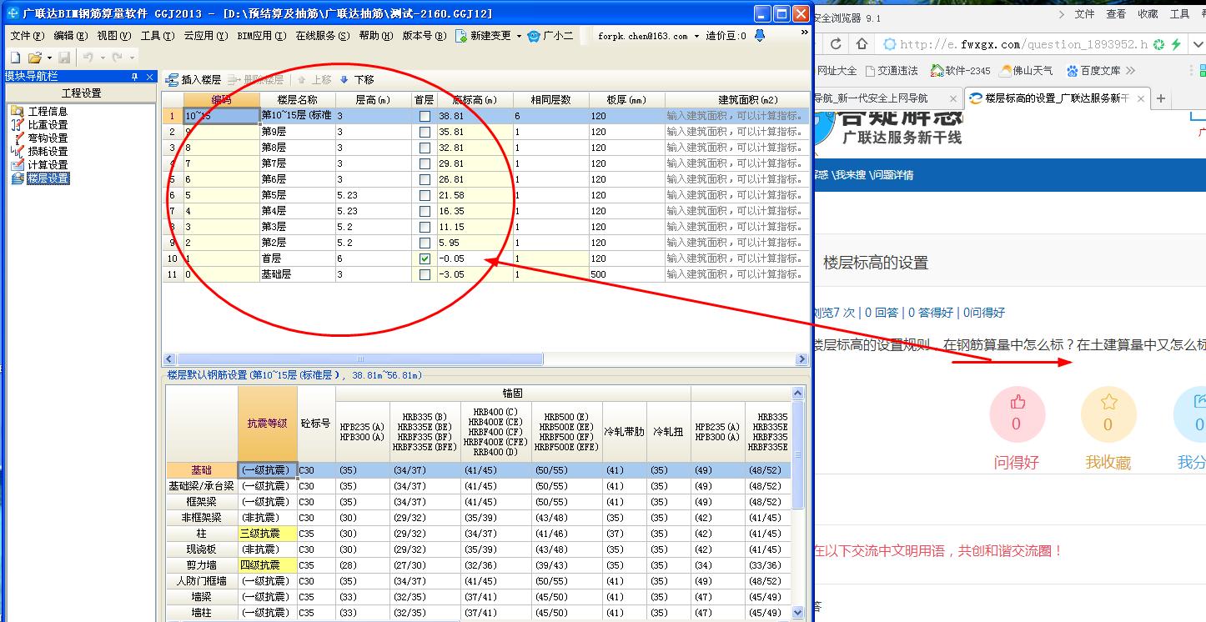Switch to 楼层标高的设置 browser tab

pyautogui.click(x=1056, y=98)
